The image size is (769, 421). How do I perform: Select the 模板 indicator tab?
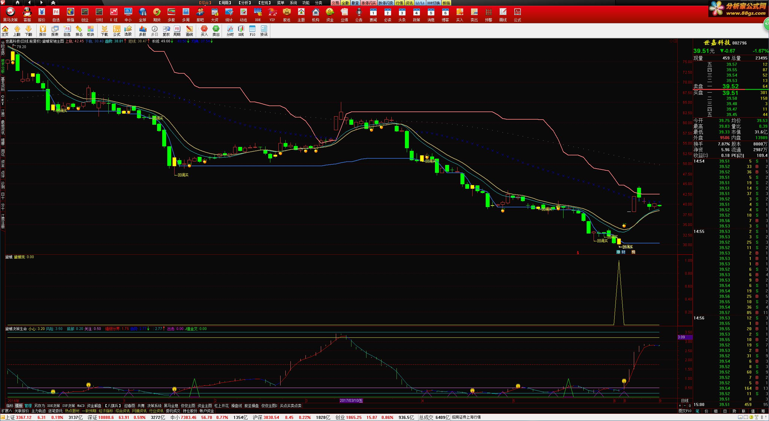19,406
